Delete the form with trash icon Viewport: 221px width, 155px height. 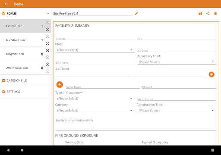pyautogui.click(x=215, y=13)
